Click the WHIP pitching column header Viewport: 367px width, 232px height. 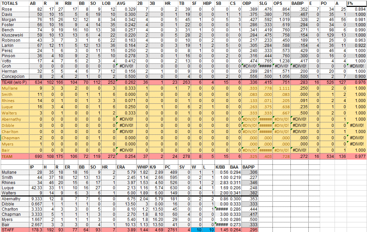point(142,167)
